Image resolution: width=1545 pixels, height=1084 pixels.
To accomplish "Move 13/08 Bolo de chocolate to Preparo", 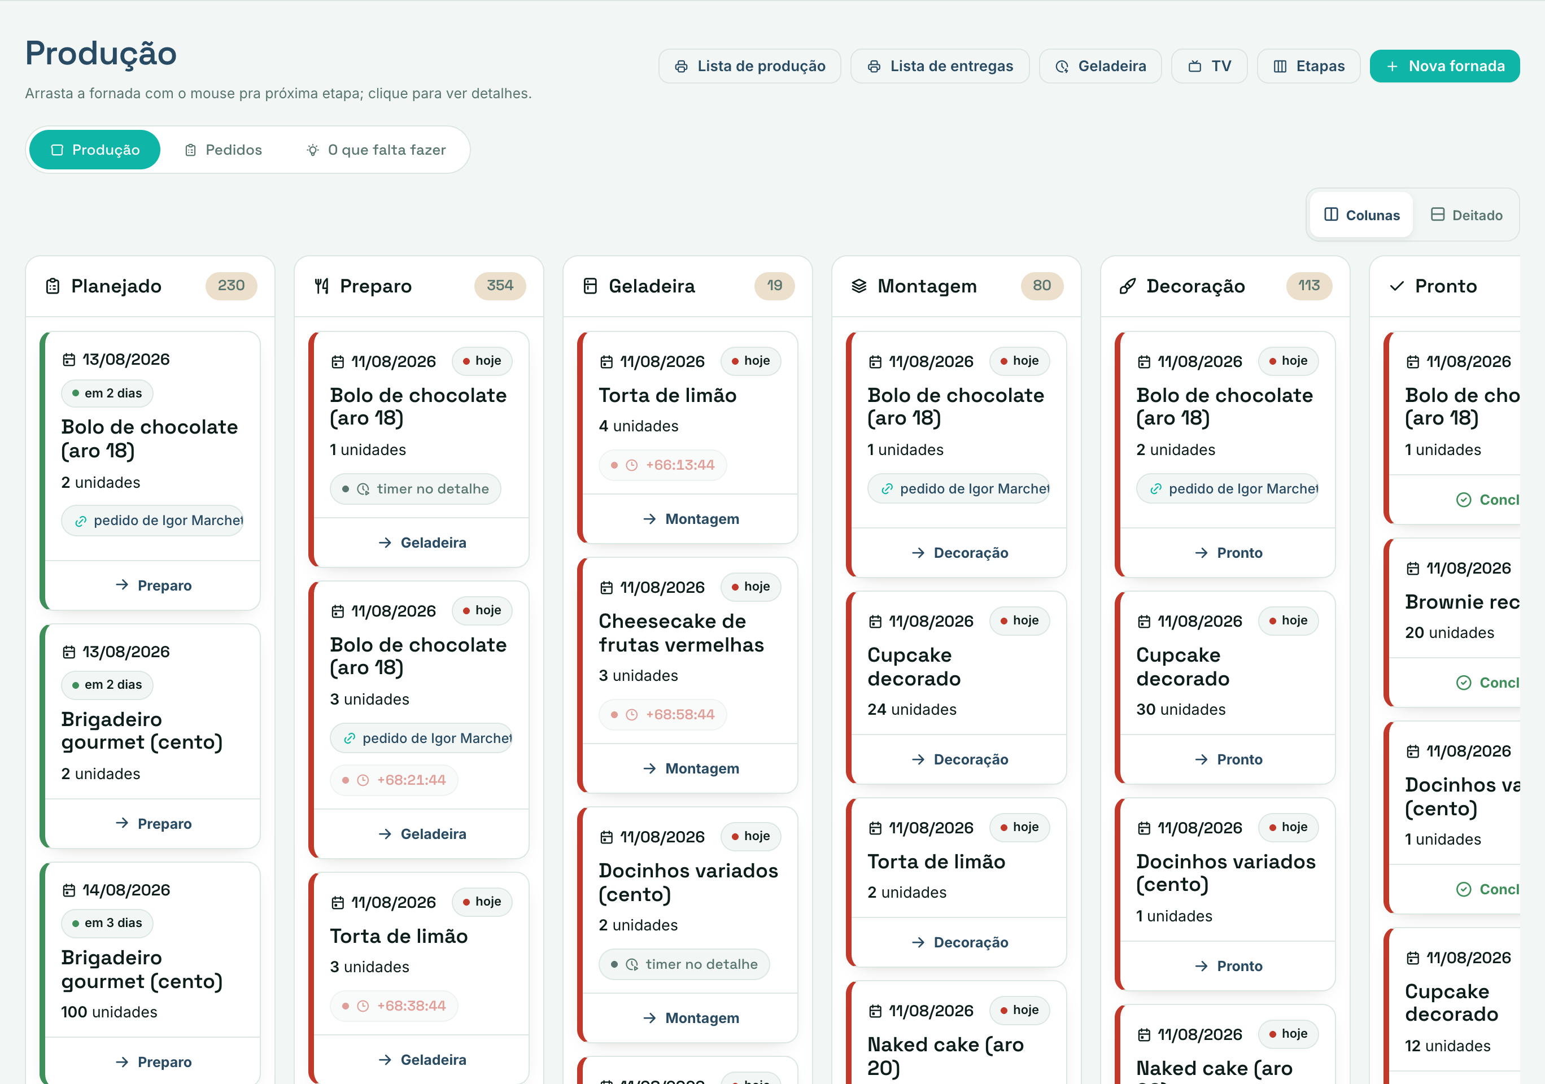I will 153,586.
